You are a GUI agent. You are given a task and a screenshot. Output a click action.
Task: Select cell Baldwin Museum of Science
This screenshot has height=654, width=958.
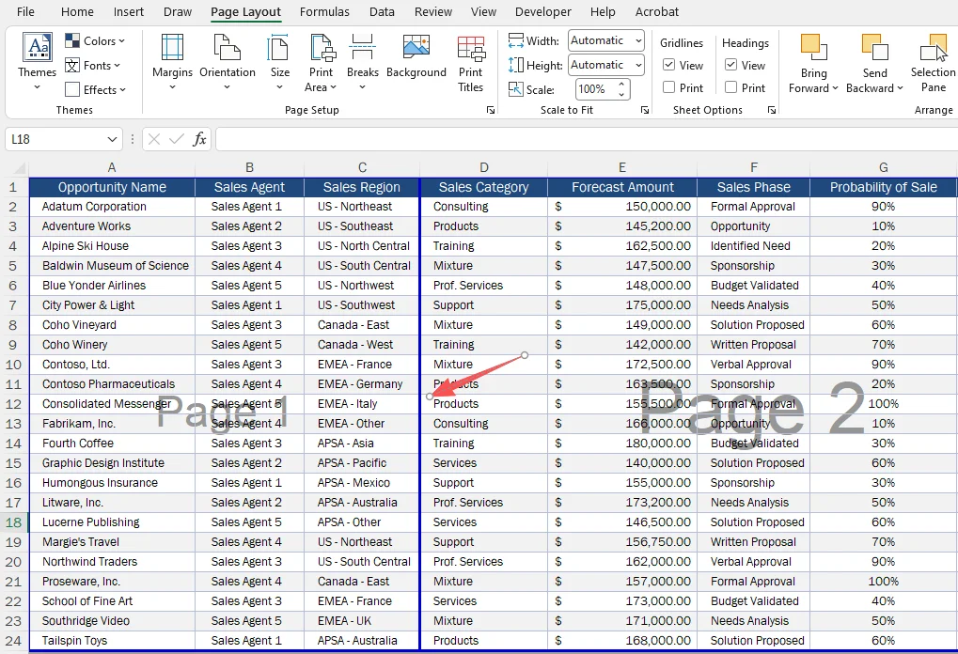pos(112,266)
